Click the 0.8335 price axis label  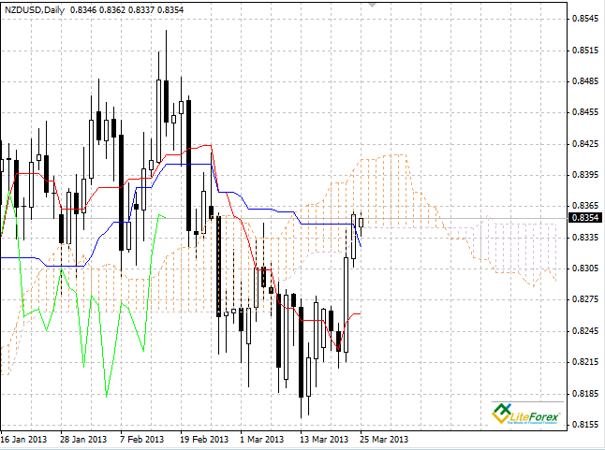pos(585,238)
